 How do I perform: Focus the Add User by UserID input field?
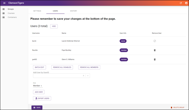click(x=58, y=76)
